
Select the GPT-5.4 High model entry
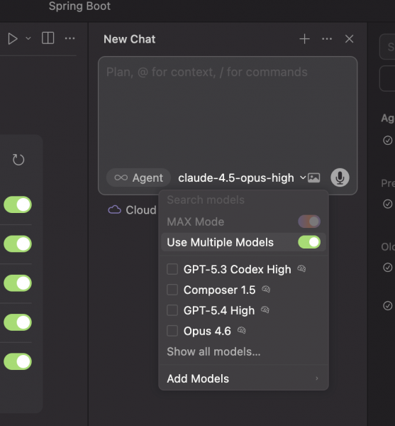[x=219, y=310]
